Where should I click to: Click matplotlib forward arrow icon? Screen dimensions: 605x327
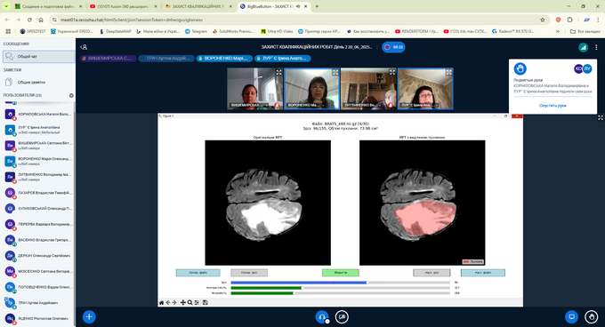click(x=174, y=303)
